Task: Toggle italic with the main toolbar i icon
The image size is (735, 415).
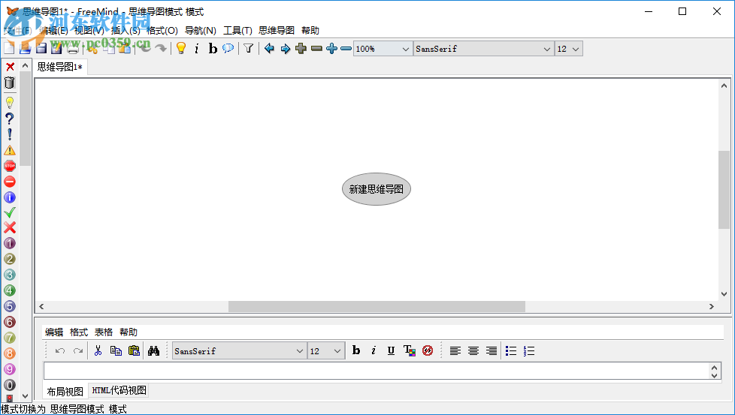Action: click(x=197, y=48)
